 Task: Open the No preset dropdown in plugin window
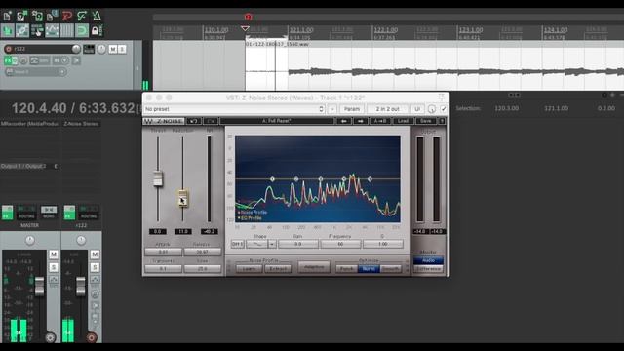click(234, 109)
